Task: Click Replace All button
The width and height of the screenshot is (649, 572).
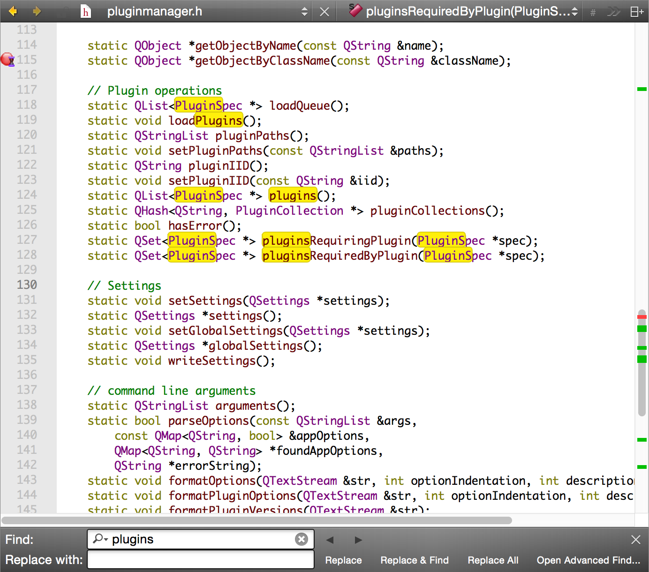Action: click(493, 560)
